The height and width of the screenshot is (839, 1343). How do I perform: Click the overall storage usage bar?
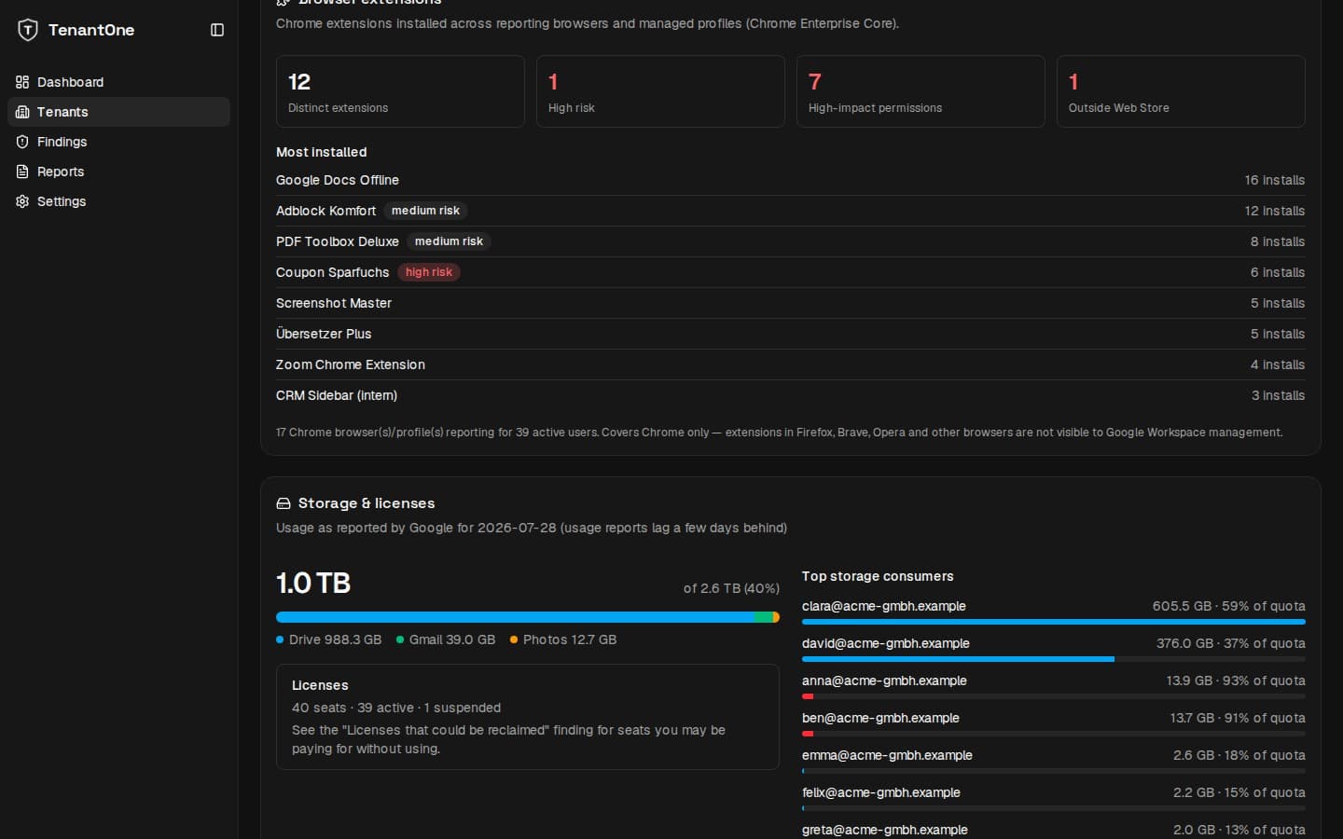pyautogui.click(x=528, y=617)
